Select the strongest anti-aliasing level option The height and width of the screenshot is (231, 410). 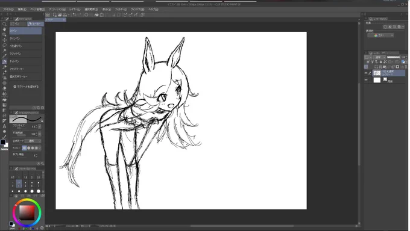click(x=36, y=148)
